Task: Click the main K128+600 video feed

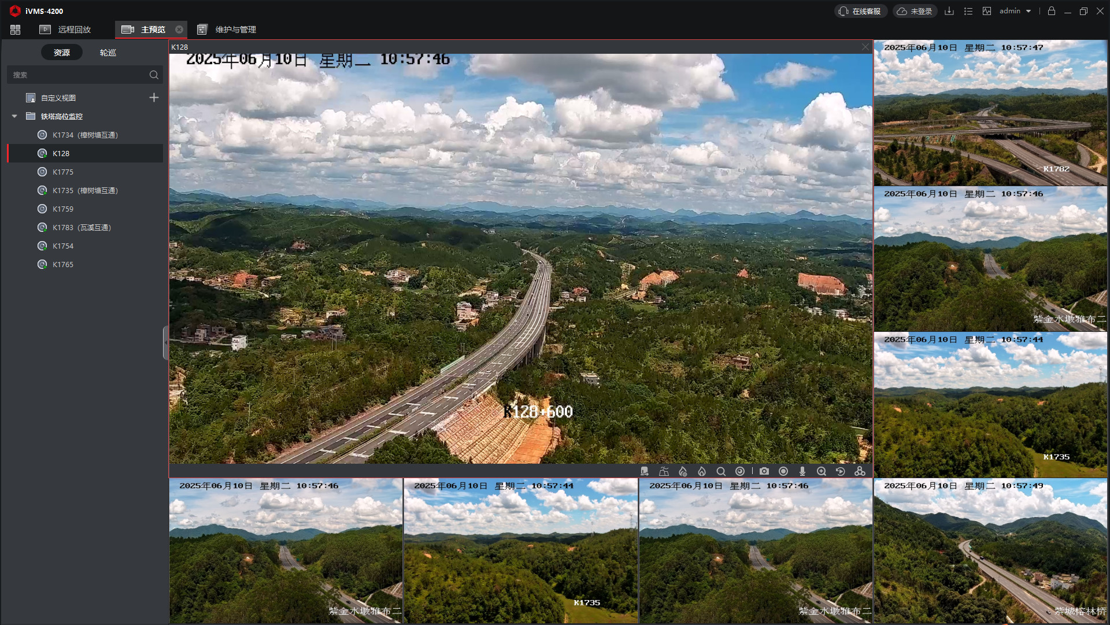Action: pos(520,258)
